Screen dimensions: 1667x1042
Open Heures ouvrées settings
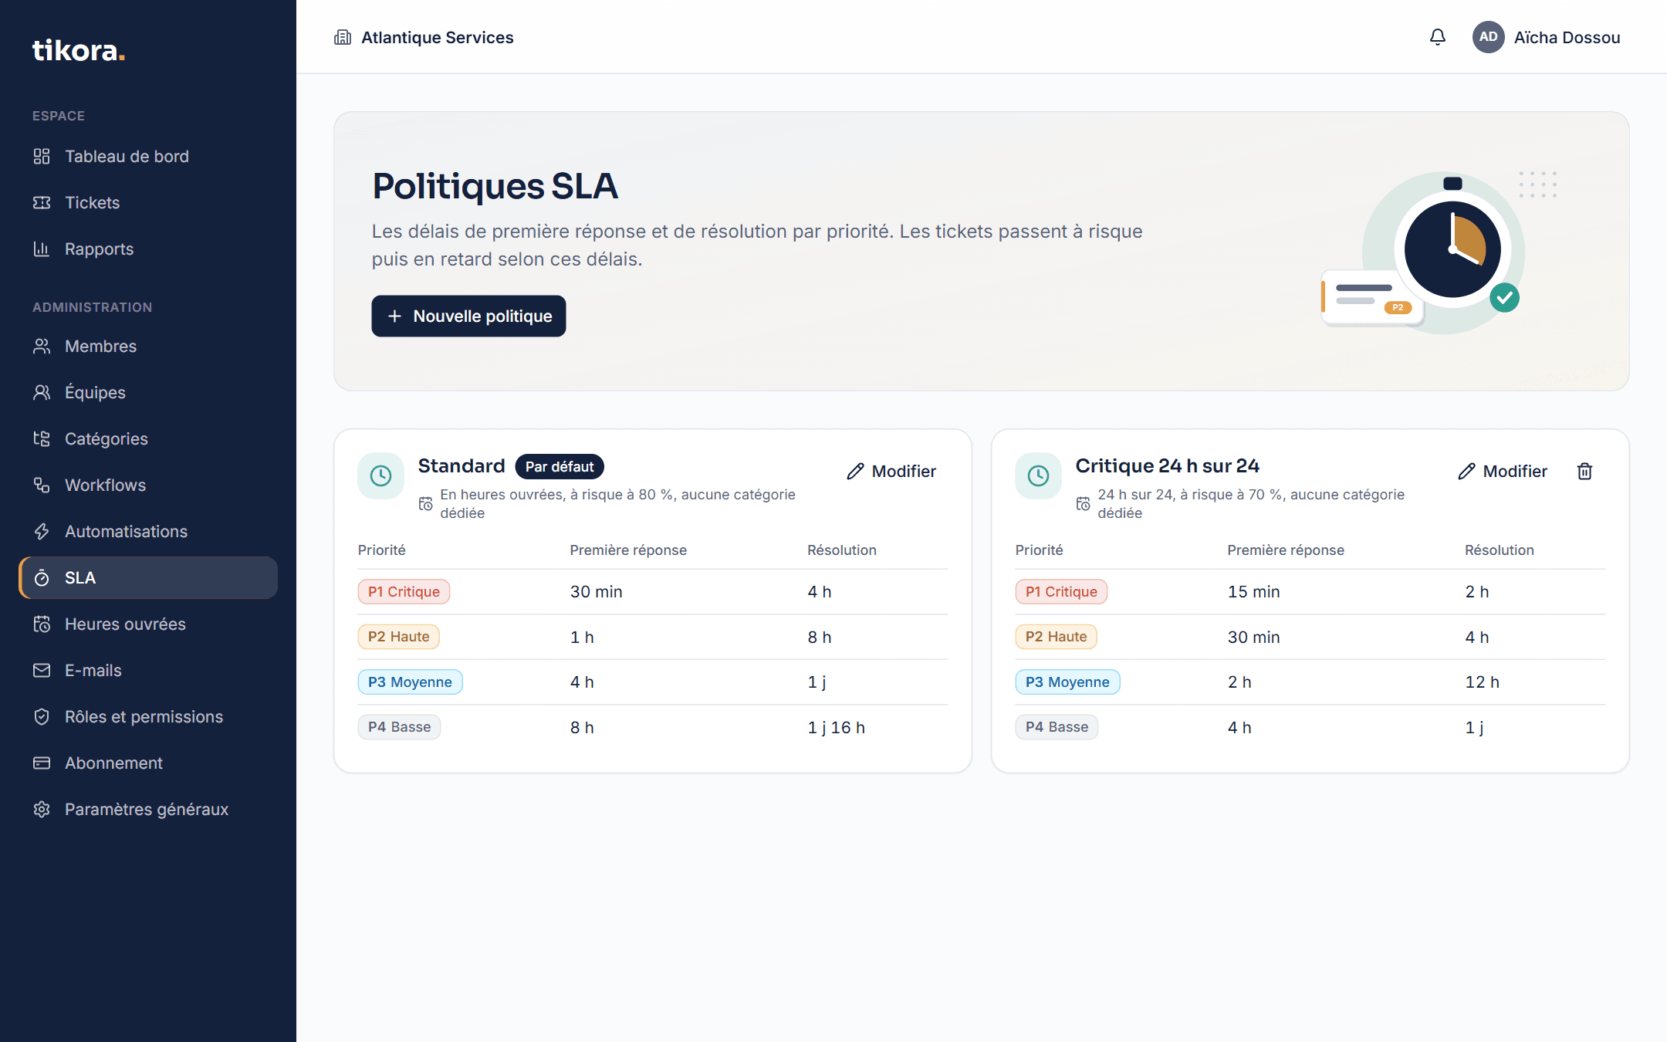point(148,624)
